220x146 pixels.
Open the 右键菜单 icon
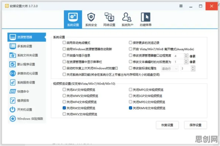(x=145, y=17)
